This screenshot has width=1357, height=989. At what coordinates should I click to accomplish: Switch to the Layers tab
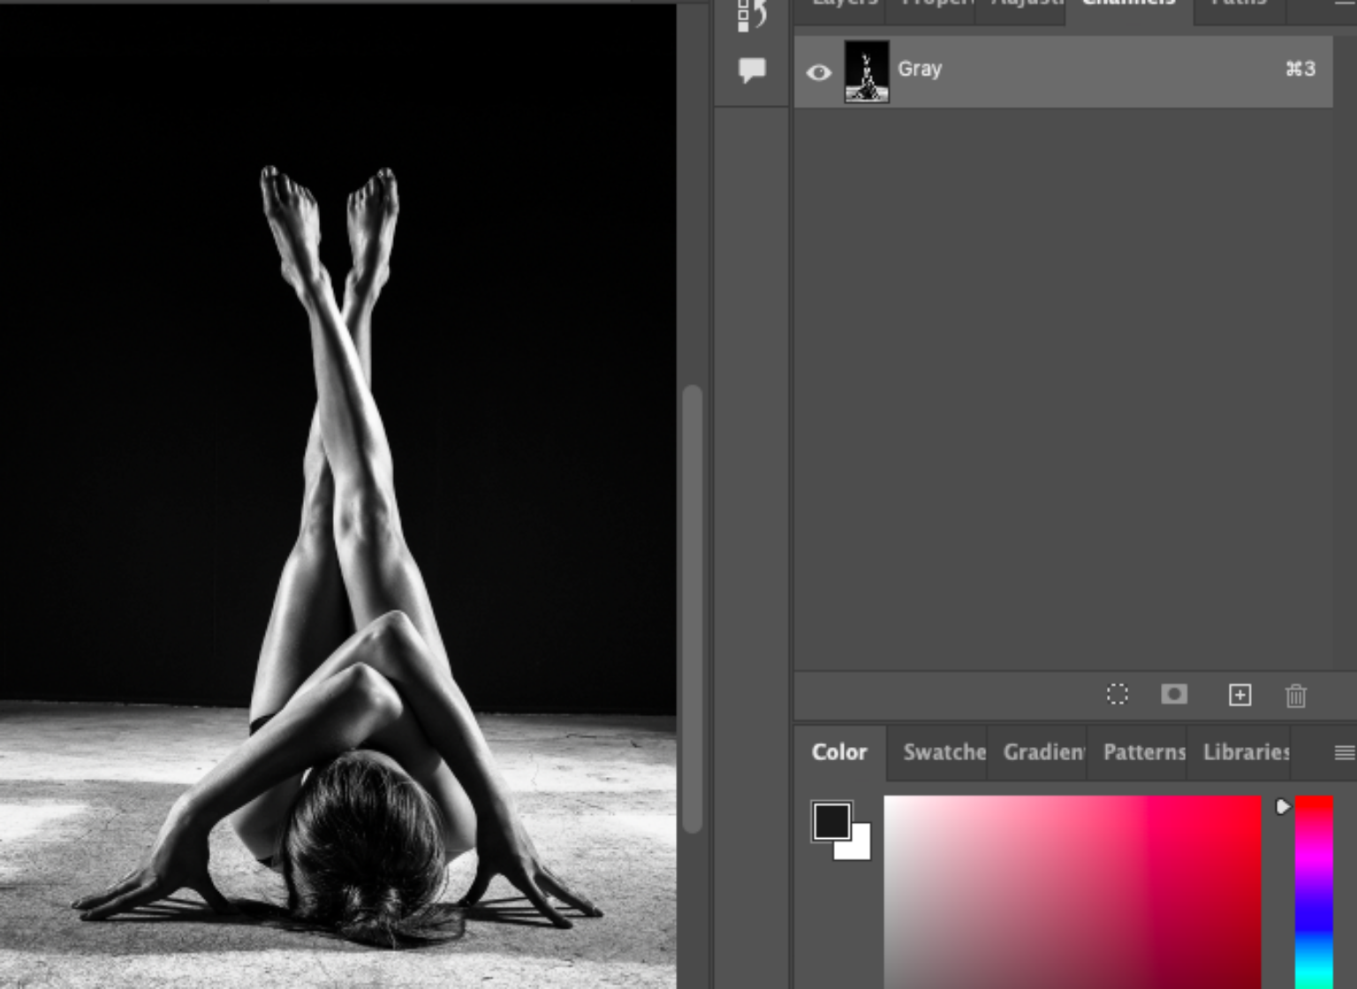tap(839, 4)
